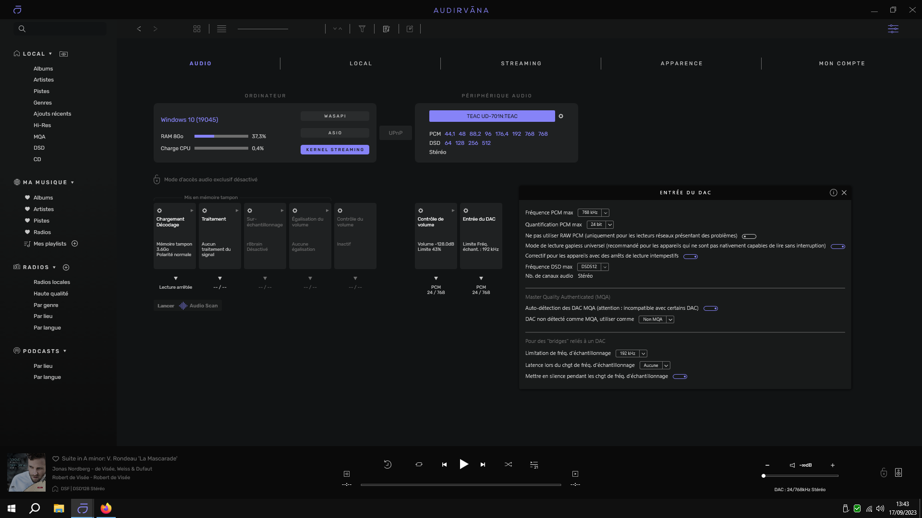Close the Entrée du DAC panel
The image size is (922, 518).
coord(844,192)
